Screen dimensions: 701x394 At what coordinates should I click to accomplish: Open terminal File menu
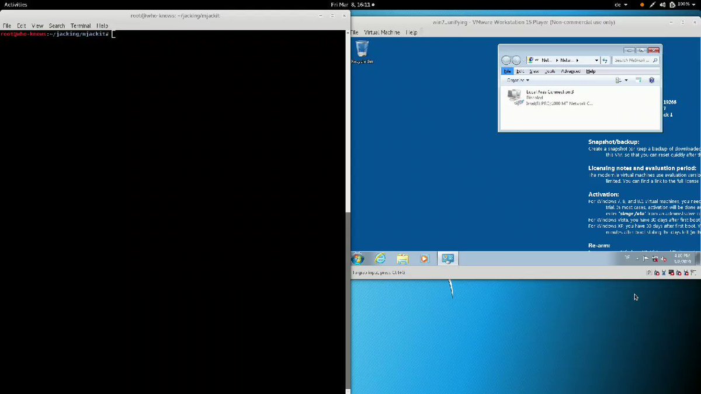coord(7,26)
